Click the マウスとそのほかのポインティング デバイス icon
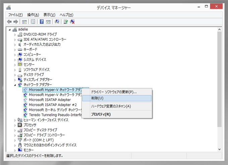This screenshot has width=228, height=165. (x=20, y=145)
